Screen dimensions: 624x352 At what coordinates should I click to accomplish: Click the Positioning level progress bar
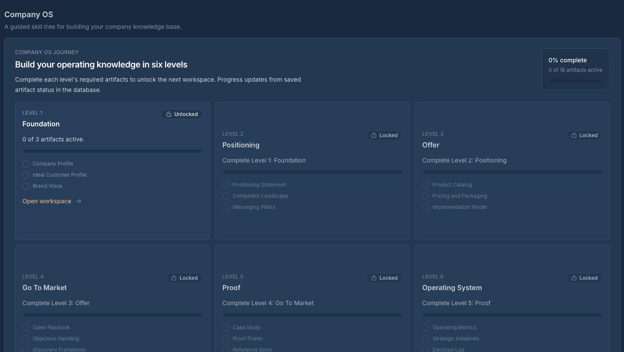coord(312,172)
